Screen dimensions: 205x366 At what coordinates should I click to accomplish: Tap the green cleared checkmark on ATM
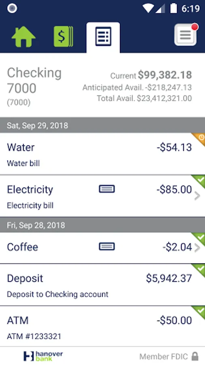click(x=199, y=312)
